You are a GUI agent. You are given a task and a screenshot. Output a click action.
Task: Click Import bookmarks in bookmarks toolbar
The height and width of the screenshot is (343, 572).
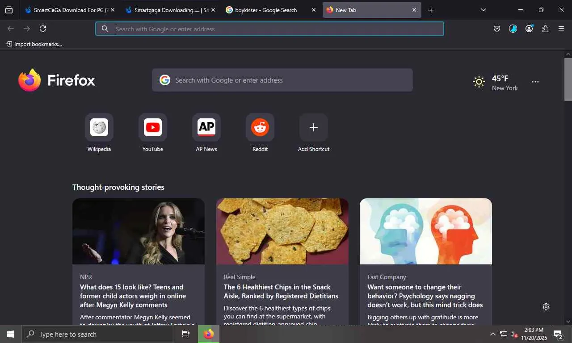click(34, 44)
